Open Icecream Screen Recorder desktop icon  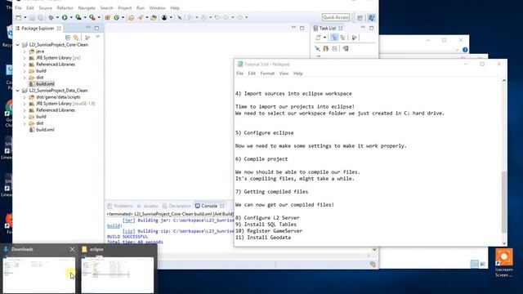click(x=503, y=263)
